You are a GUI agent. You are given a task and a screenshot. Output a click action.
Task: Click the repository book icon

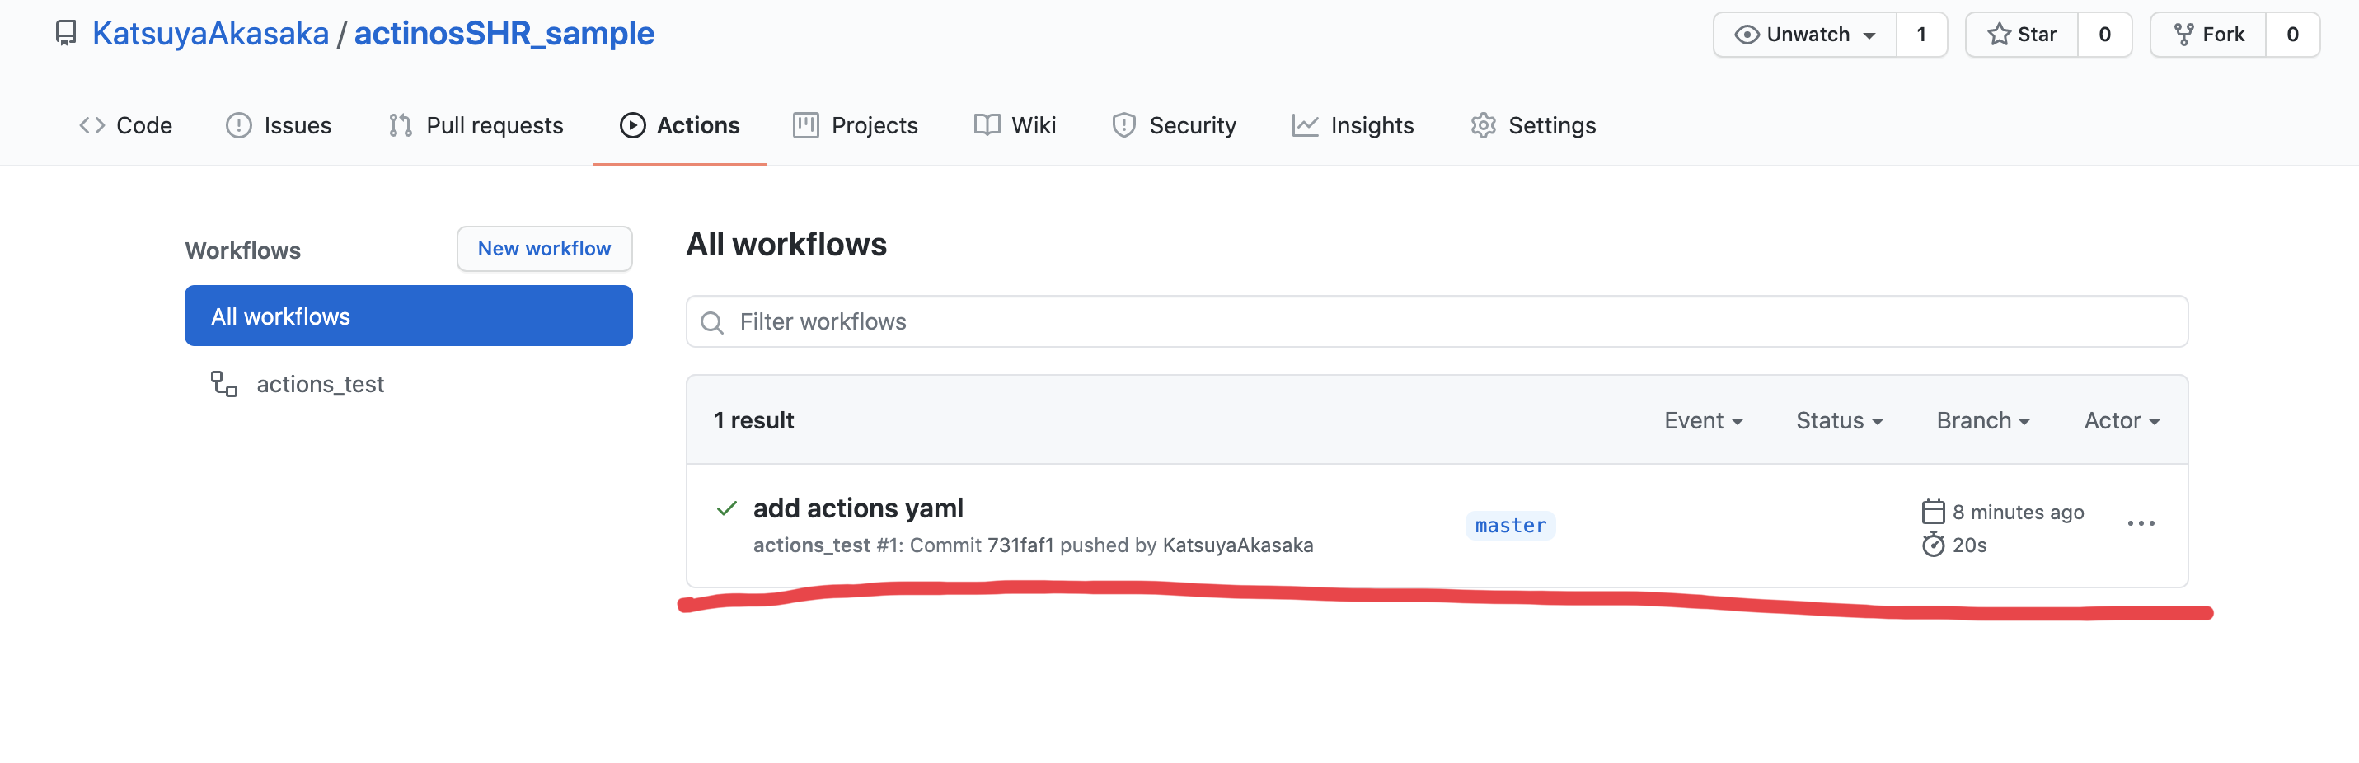[x=66, y=34]
